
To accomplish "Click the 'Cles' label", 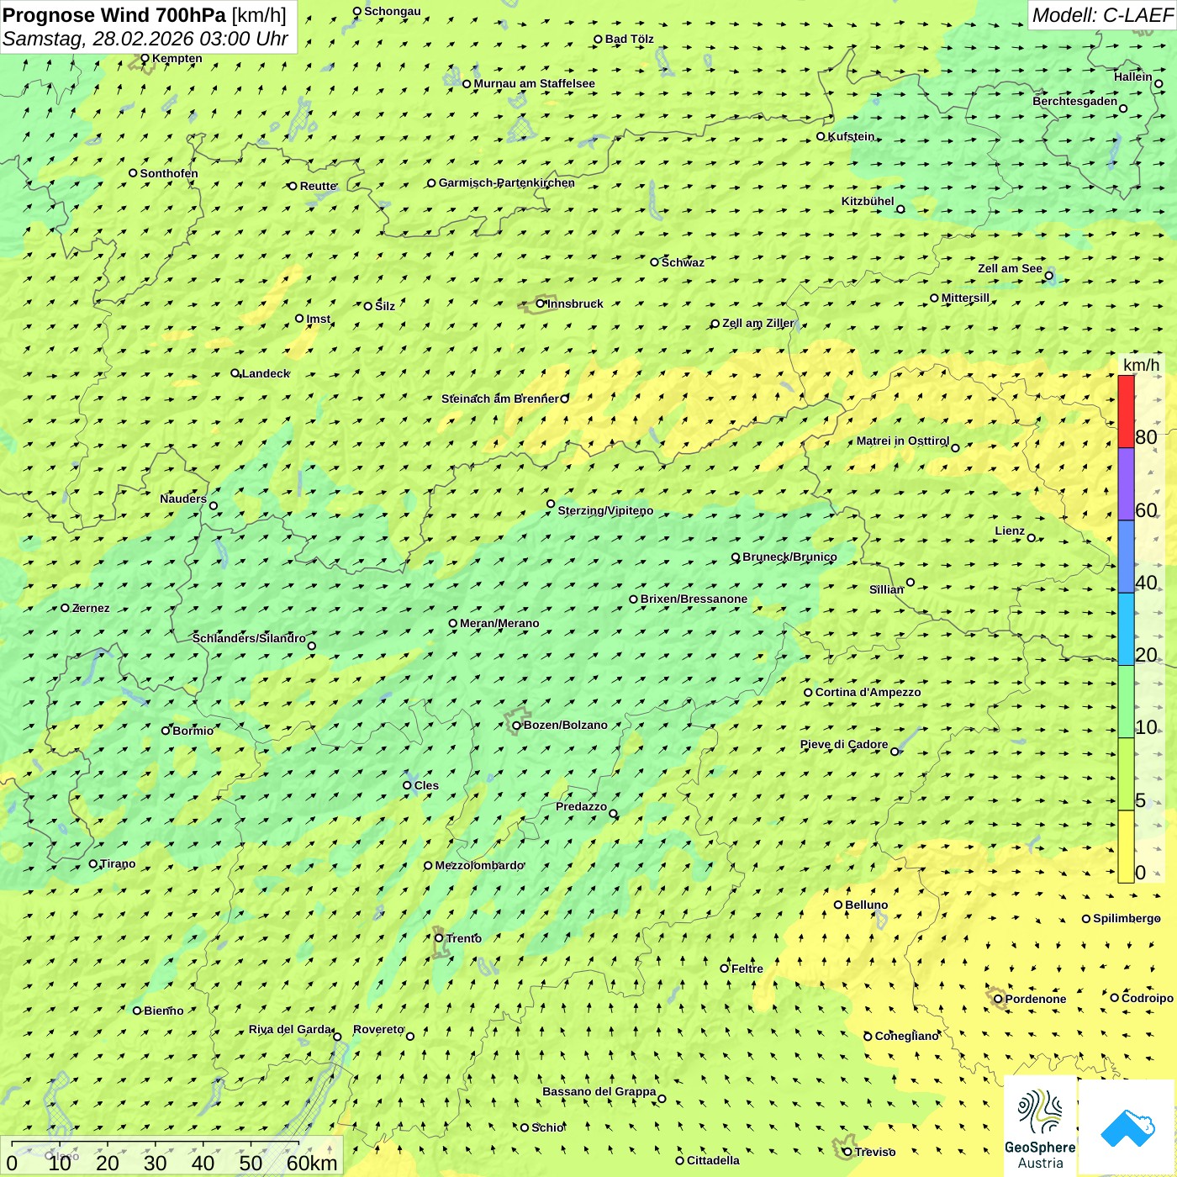I will tap(426, 785).
